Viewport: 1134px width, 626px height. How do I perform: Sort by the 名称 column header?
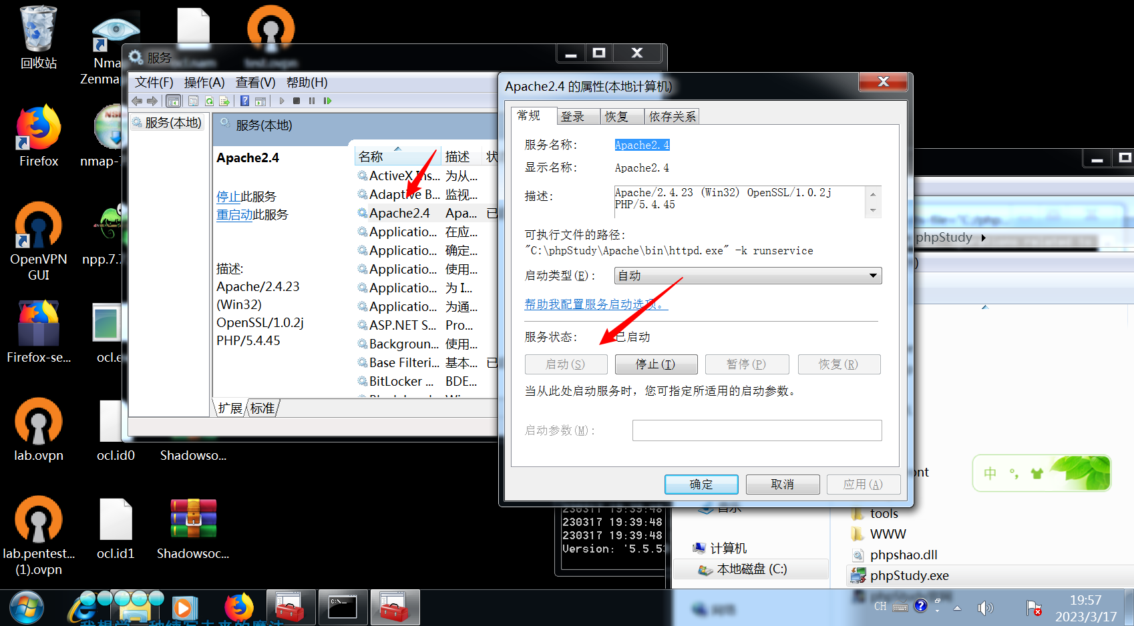click(397, 156)
